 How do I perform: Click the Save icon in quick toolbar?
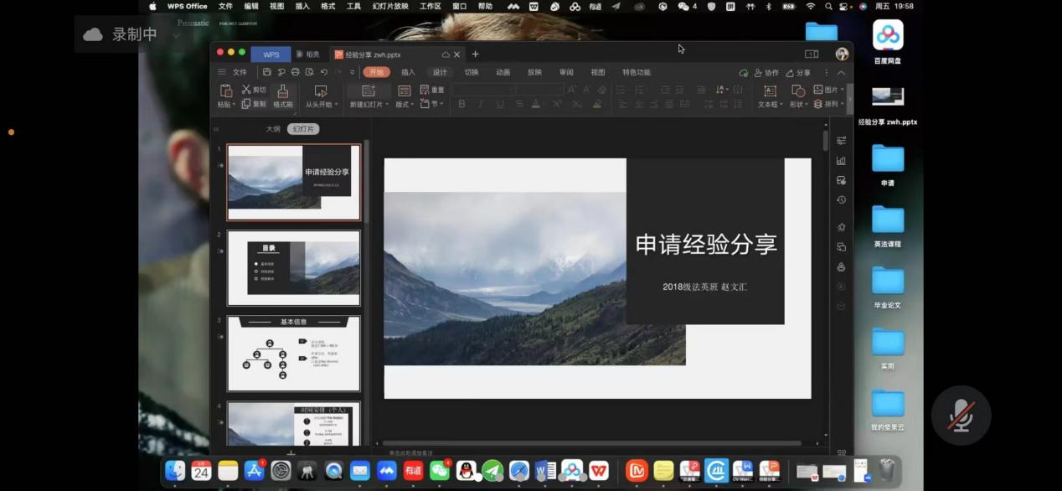coord(267,73)
